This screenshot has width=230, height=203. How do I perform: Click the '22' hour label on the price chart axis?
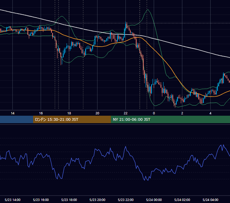coord(125,113)
